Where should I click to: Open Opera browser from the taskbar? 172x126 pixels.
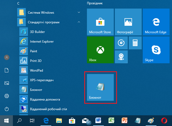(x=164, y=121)
